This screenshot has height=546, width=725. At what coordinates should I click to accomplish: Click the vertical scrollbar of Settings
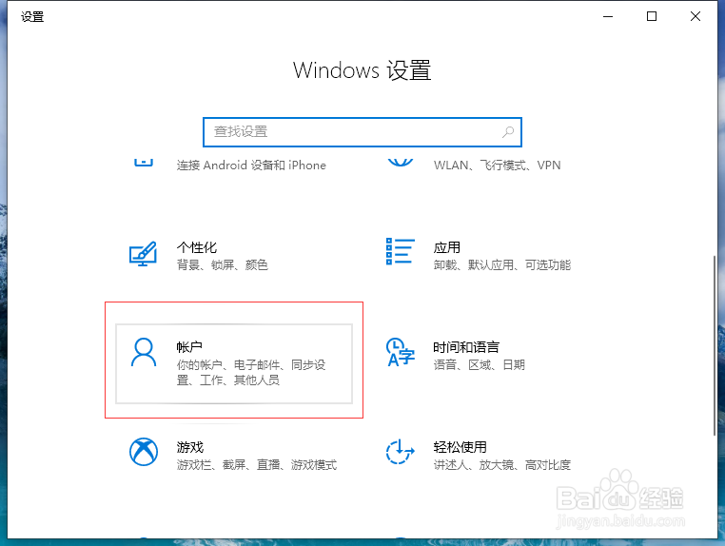tap(715, 345)
